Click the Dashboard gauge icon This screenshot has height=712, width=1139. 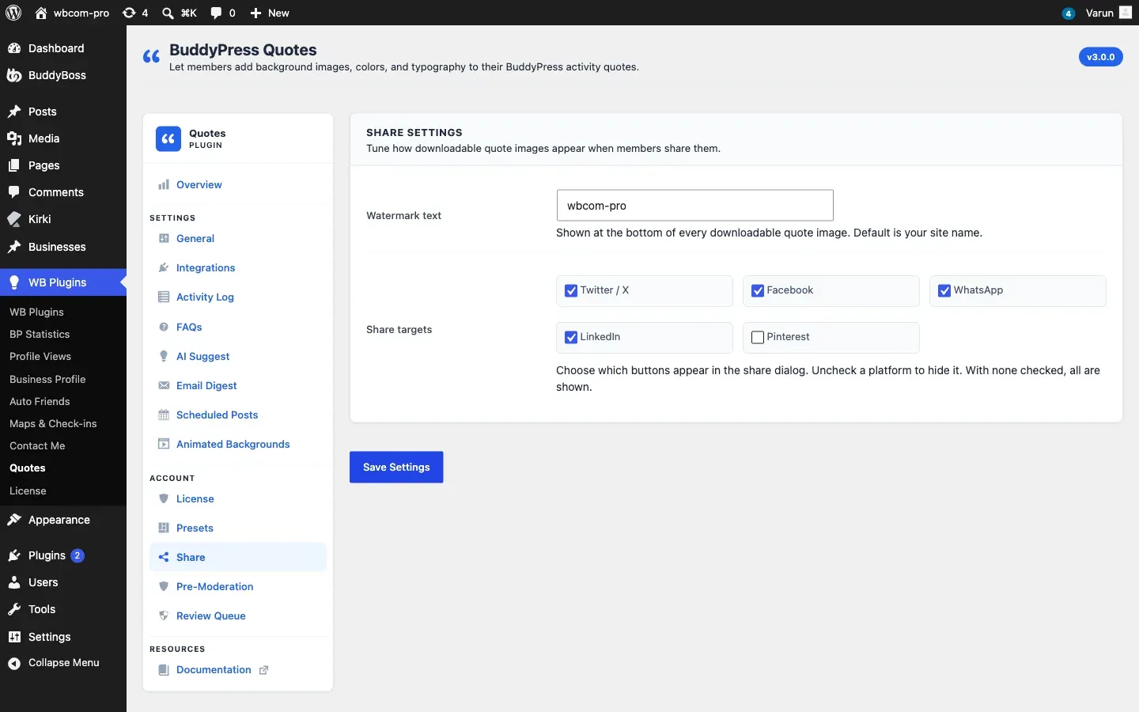(14, 48)
